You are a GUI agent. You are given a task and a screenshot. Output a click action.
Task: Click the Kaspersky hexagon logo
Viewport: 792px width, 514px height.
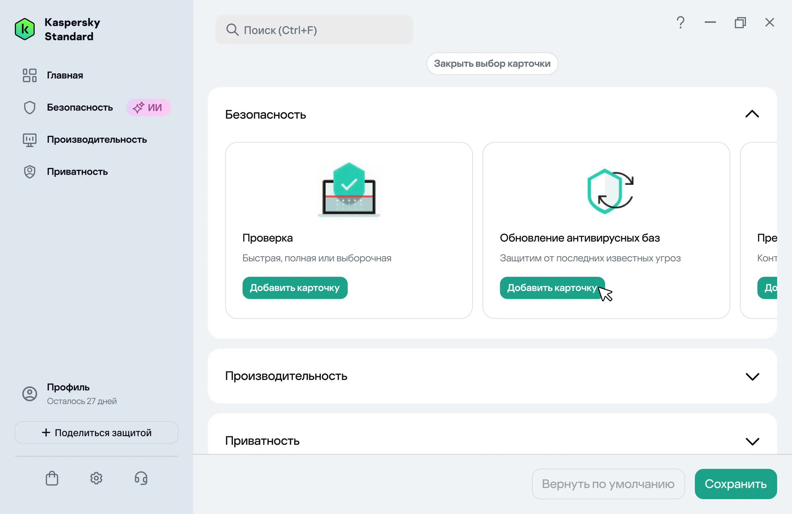point(25,29)
